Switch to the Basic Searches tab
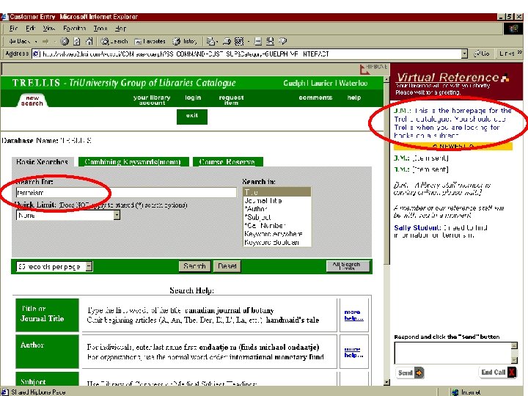The width and height of the screenshot is (528, 396). pos(42,162)
